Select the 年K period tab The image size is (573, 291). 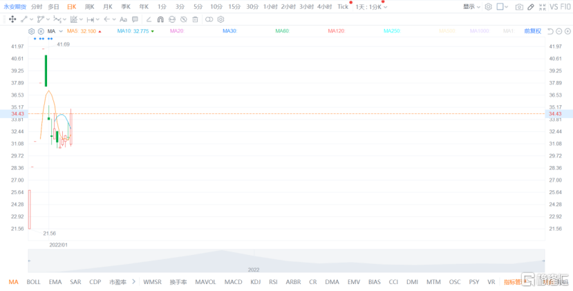[x=144, y=7]
